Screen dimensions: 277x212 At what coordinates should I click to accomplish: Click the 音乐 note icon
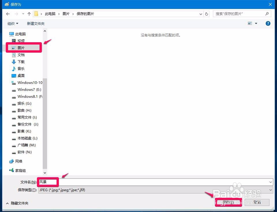pos(14,69)
